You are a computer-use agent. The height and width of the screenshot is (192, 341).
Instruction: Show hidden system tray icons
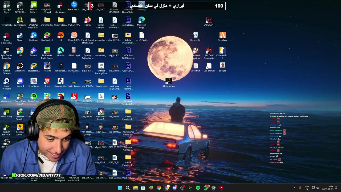pyautogui.click(x=294, y=188)
